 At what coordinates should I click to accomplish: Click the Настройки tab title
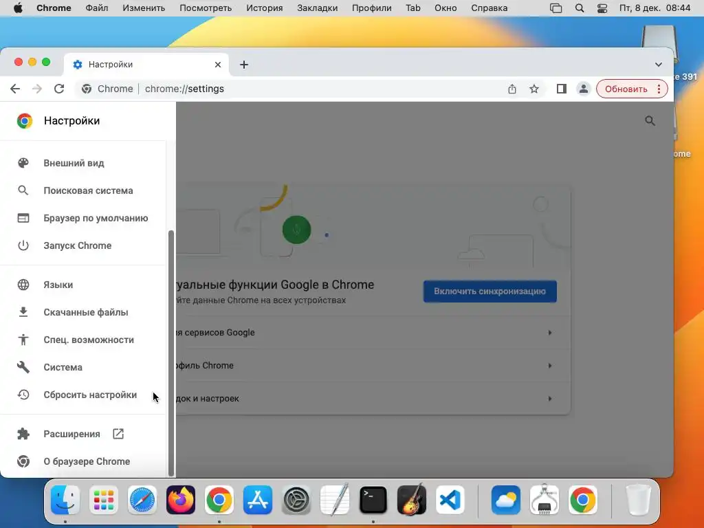(x=111, y=65)
